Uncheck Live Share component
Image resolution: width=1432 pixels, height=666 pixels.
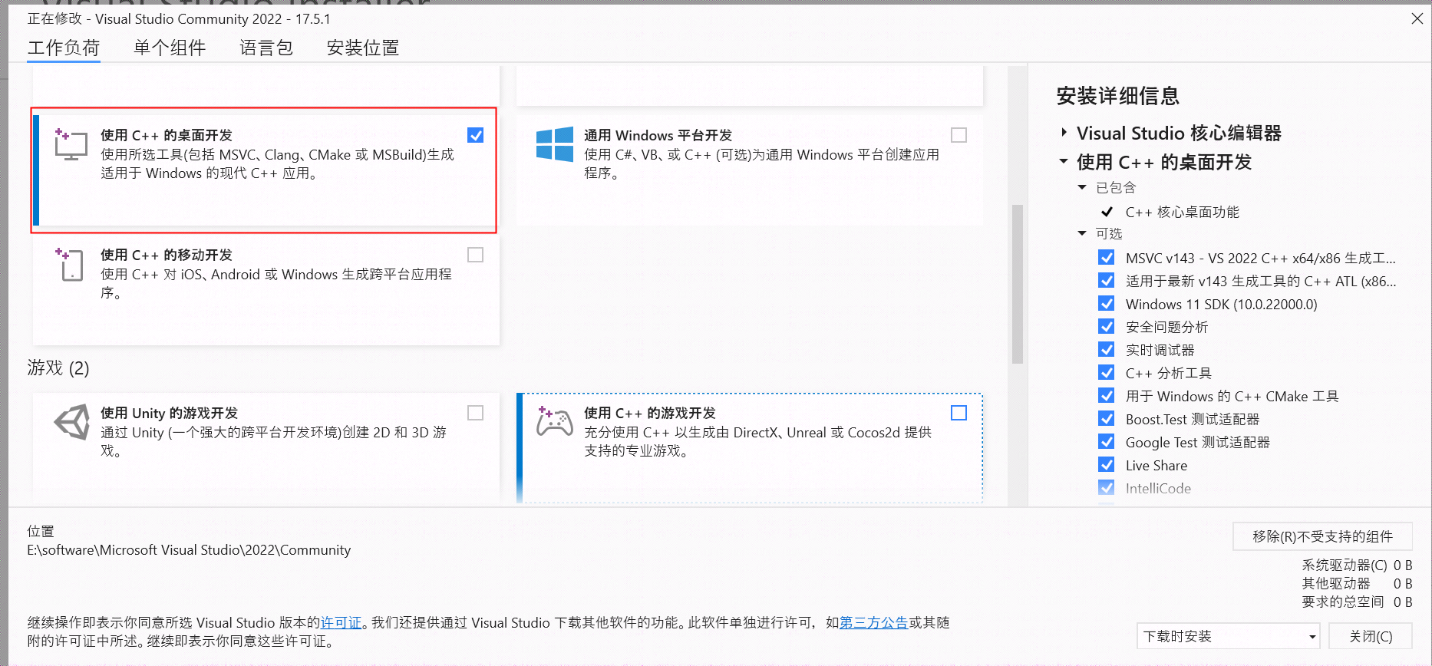pos(1107,464)
